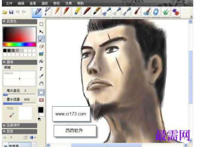This screenshot has width=197, height=147.
Task: Open the 帮助 menu
Action: [x=80, y=3]
